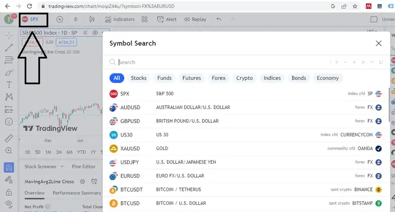Click the zoom in magnifier tool
This screenshot has height=212, width=395.
click(x=9, y=150)
